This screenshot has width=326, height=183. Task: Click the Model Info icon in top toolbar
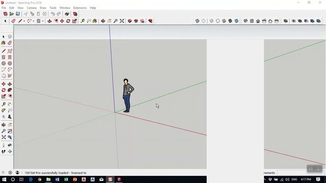click(x=75, y=14)
